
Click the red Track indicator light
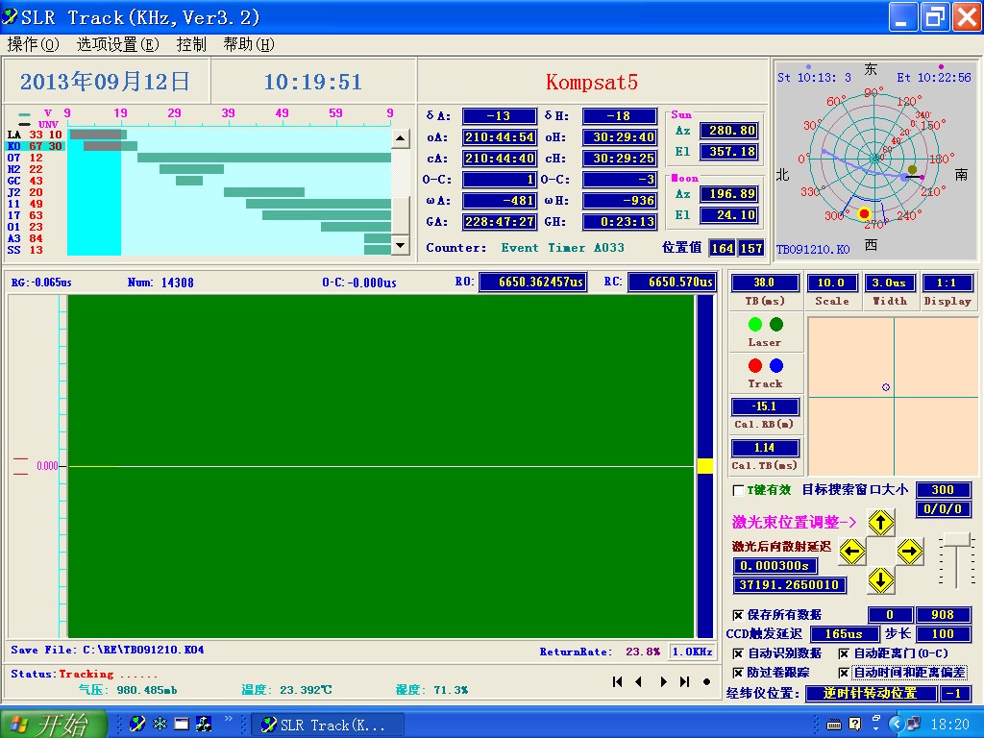tap(755, 365)
